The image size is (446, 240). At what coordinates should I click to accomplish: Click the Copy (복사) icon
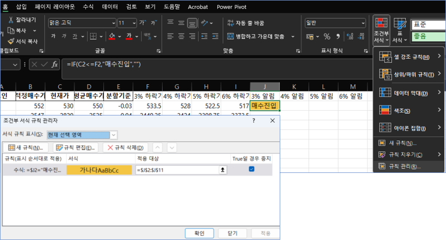(11, 31)
